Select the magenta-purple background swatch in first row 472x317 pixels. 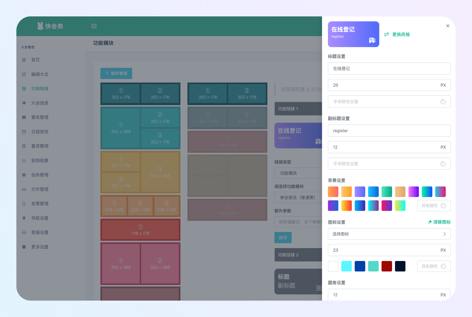(x=414, y=192)
